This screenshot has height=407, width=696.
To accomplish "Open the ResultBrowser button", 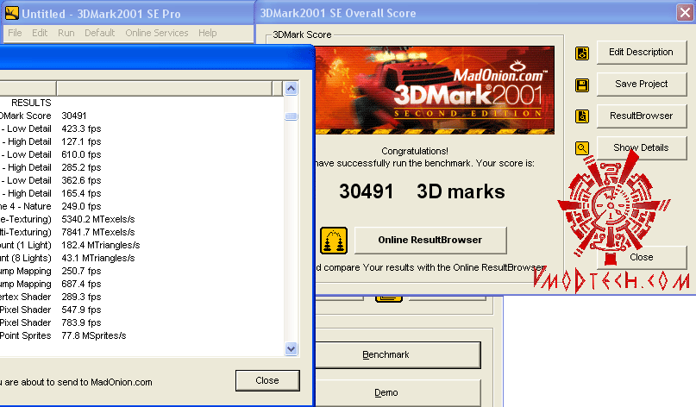I will [642, 116].
